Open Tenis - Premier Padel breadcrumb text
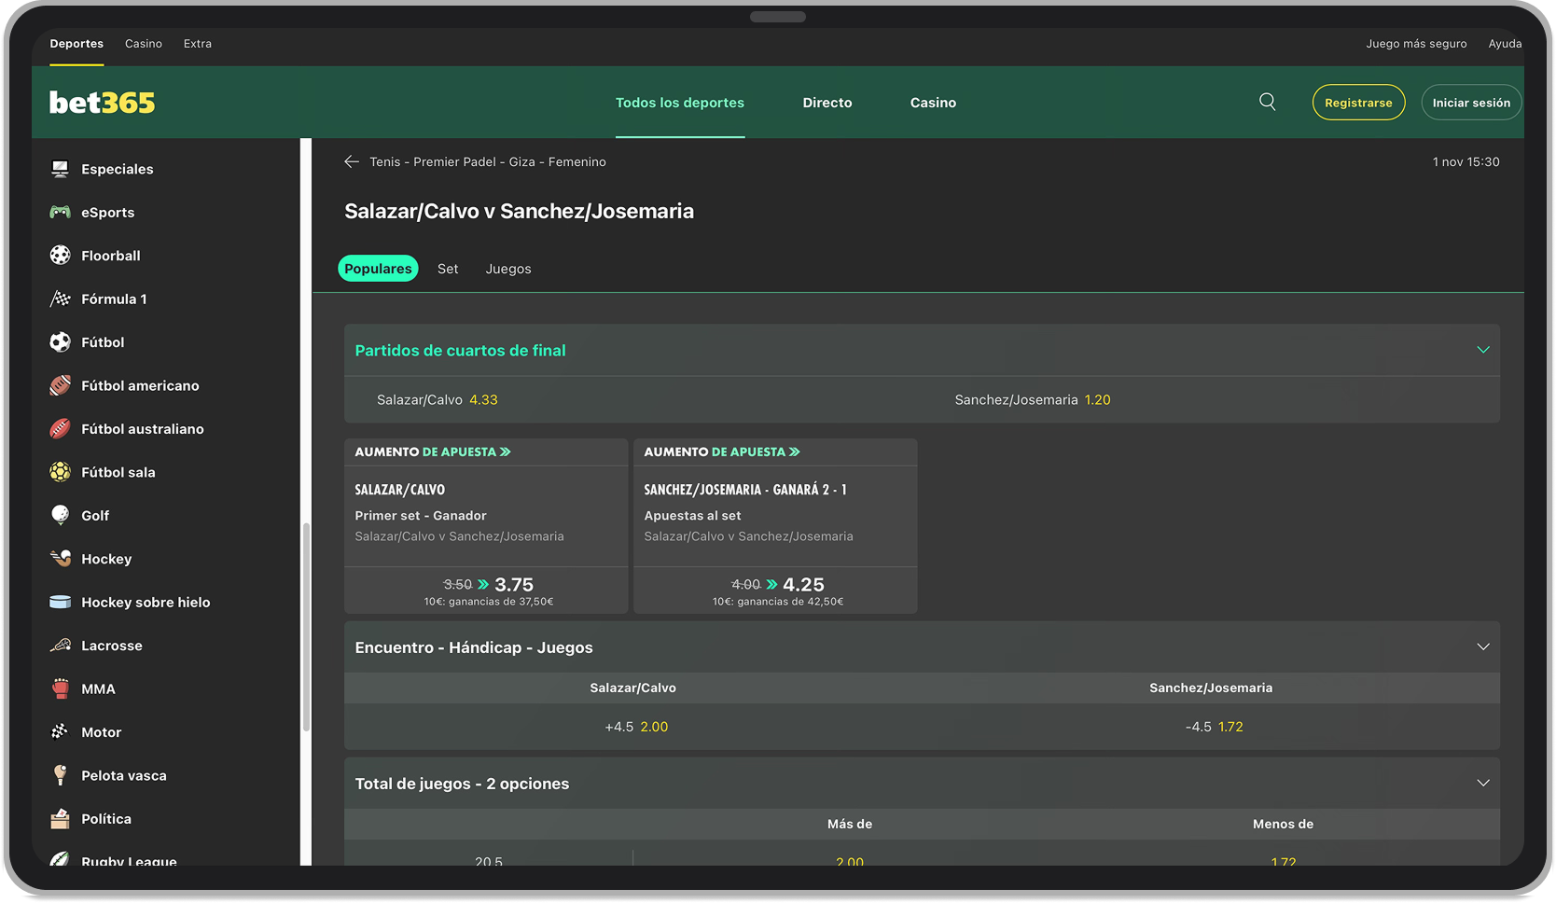 pos(488,161)
